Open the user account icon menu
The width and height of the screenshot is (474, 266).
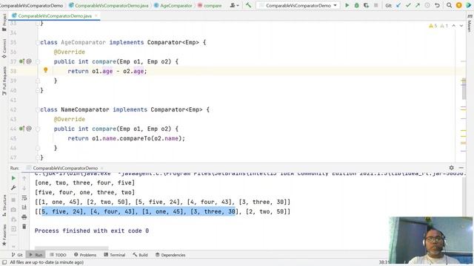234,5
